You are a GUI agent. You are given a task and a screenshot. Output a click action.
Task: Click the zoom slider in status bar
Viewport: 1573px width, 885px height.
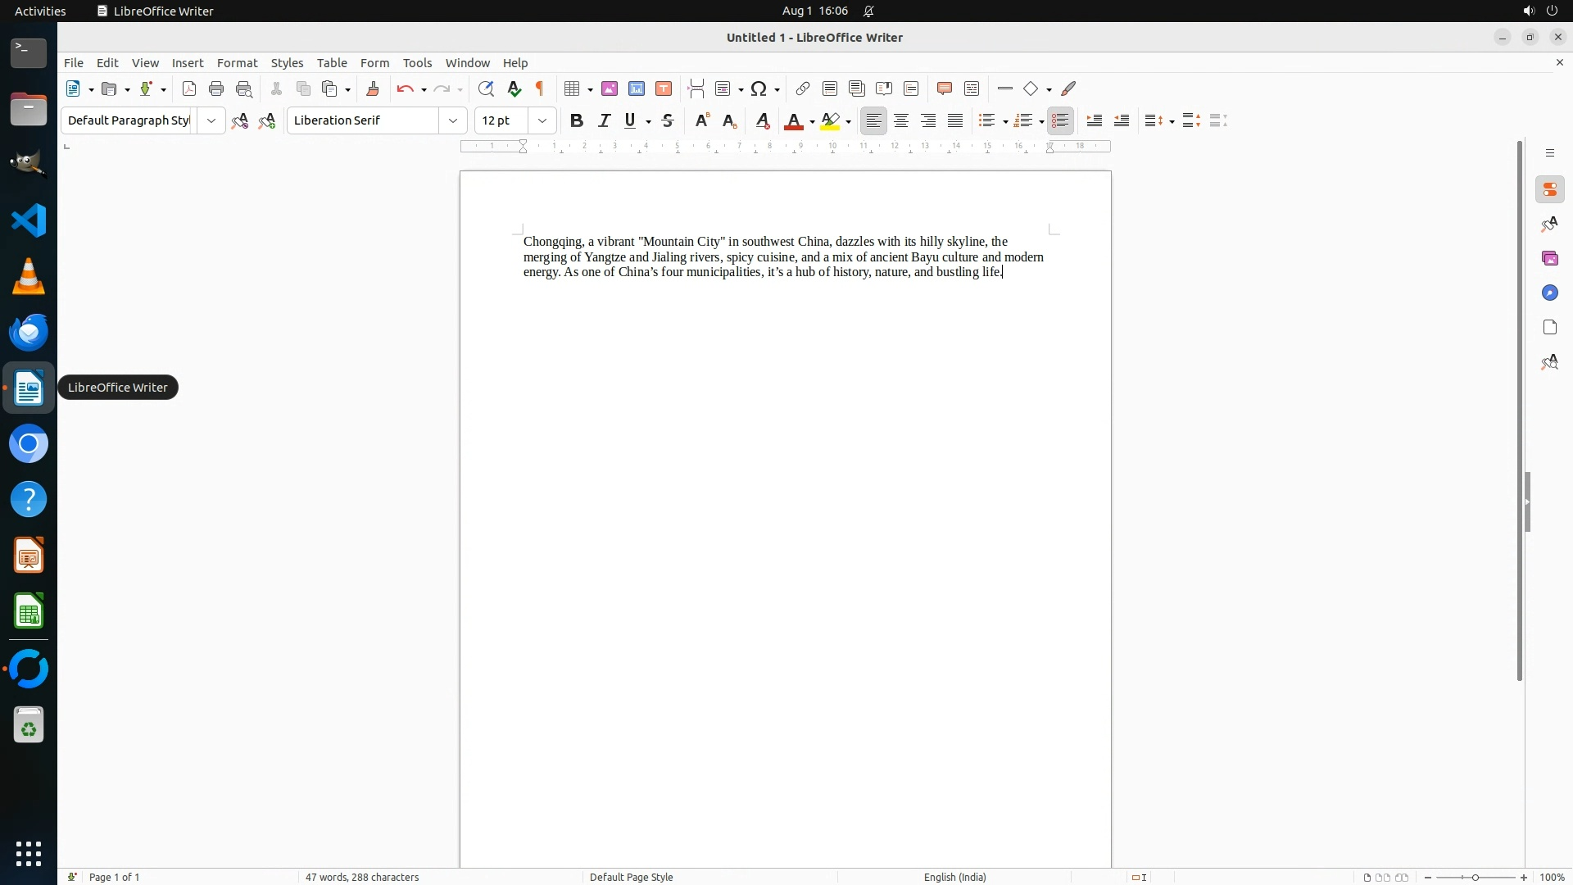1476,877
